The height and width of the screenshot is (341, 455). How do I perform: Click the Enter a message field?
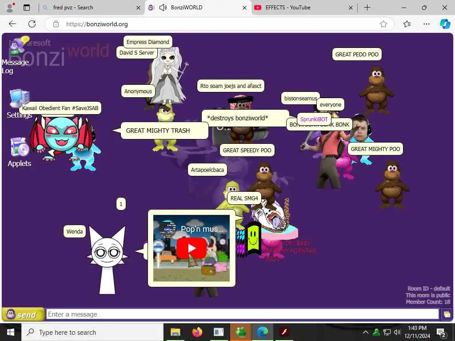[242, 314]
